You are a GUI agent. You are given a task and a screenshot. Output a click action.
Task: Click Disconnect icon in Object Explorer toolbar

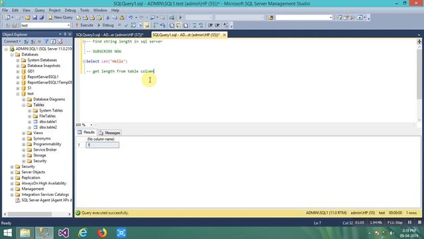tap(32, 41)
